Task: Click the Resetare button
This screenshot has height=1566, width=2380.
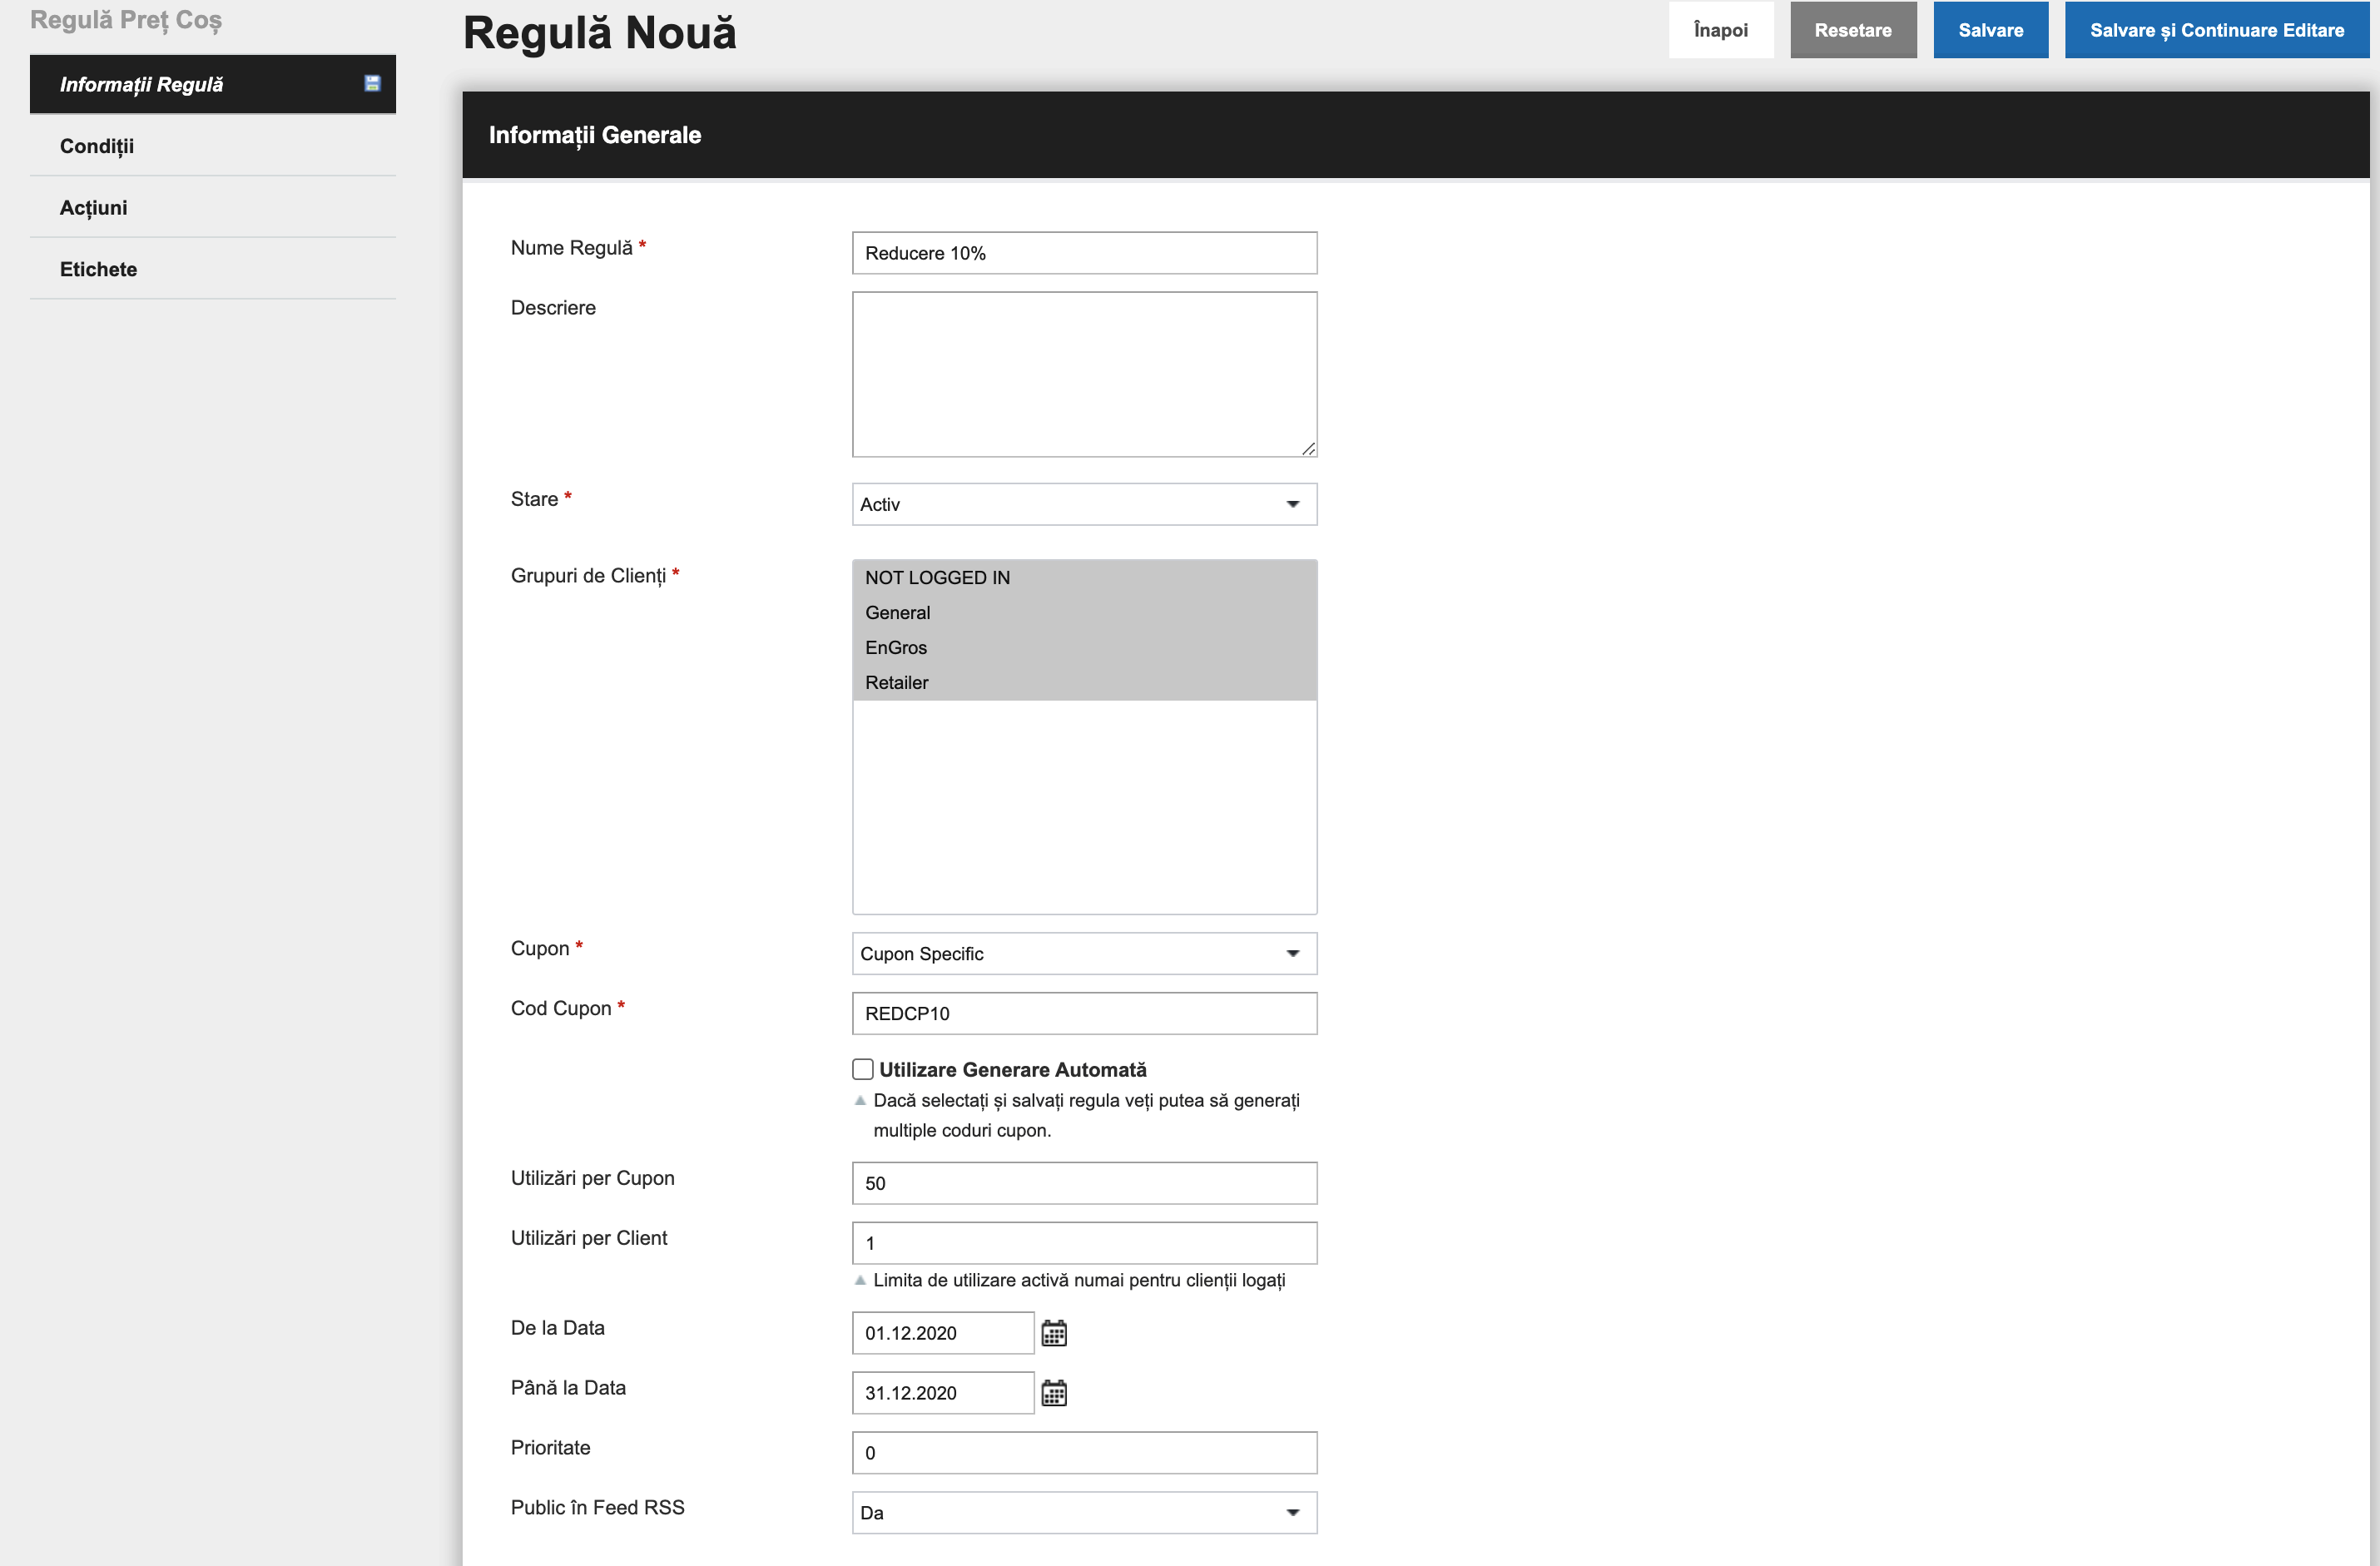Action: 1853,30
